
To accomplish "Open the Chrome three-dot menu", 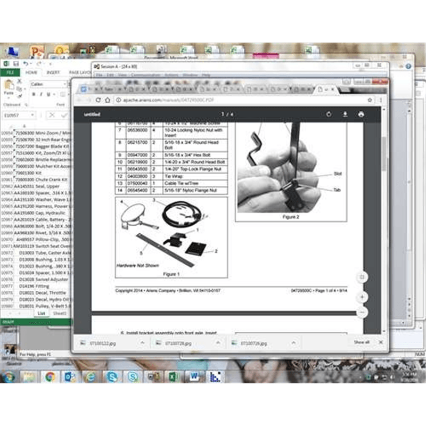I will click(x=380, y=100).
